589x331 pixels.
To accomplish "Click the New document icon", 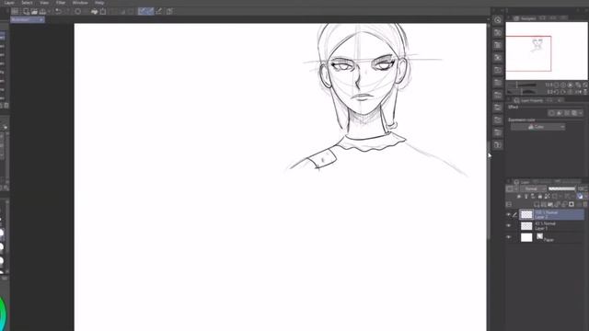I will [x=26, y=12].
